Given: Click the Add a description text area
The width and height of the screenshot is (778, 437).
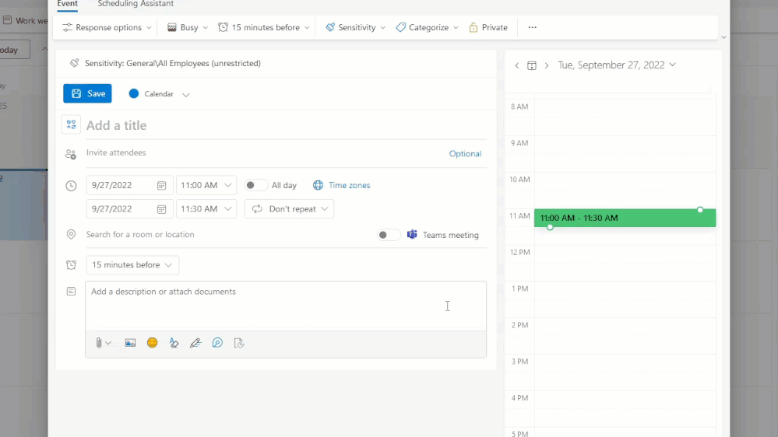Looking at the screenshot, I should tap(286, 306).
